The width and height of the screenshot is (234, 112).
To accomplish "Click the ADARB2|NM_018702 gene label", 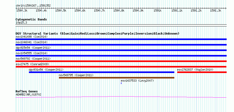I will click(x=28, y=94).
